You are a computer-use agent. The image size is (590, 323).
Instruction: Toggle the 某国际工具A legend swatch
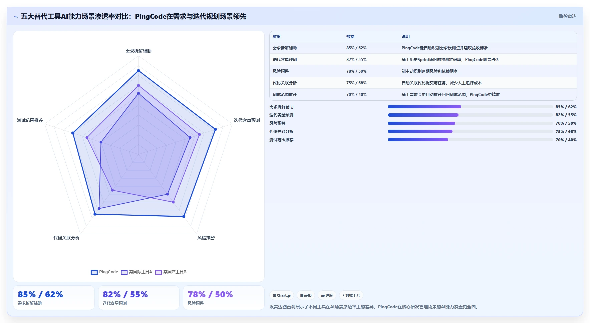coord(124,272)
